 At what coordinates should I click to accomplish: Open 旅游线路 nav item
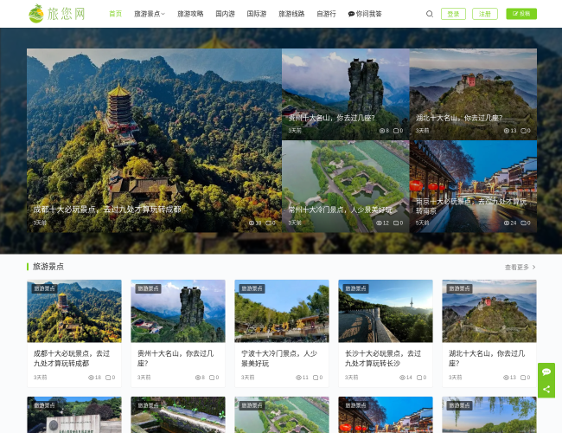pyautogui.click(x=291, y=14)
